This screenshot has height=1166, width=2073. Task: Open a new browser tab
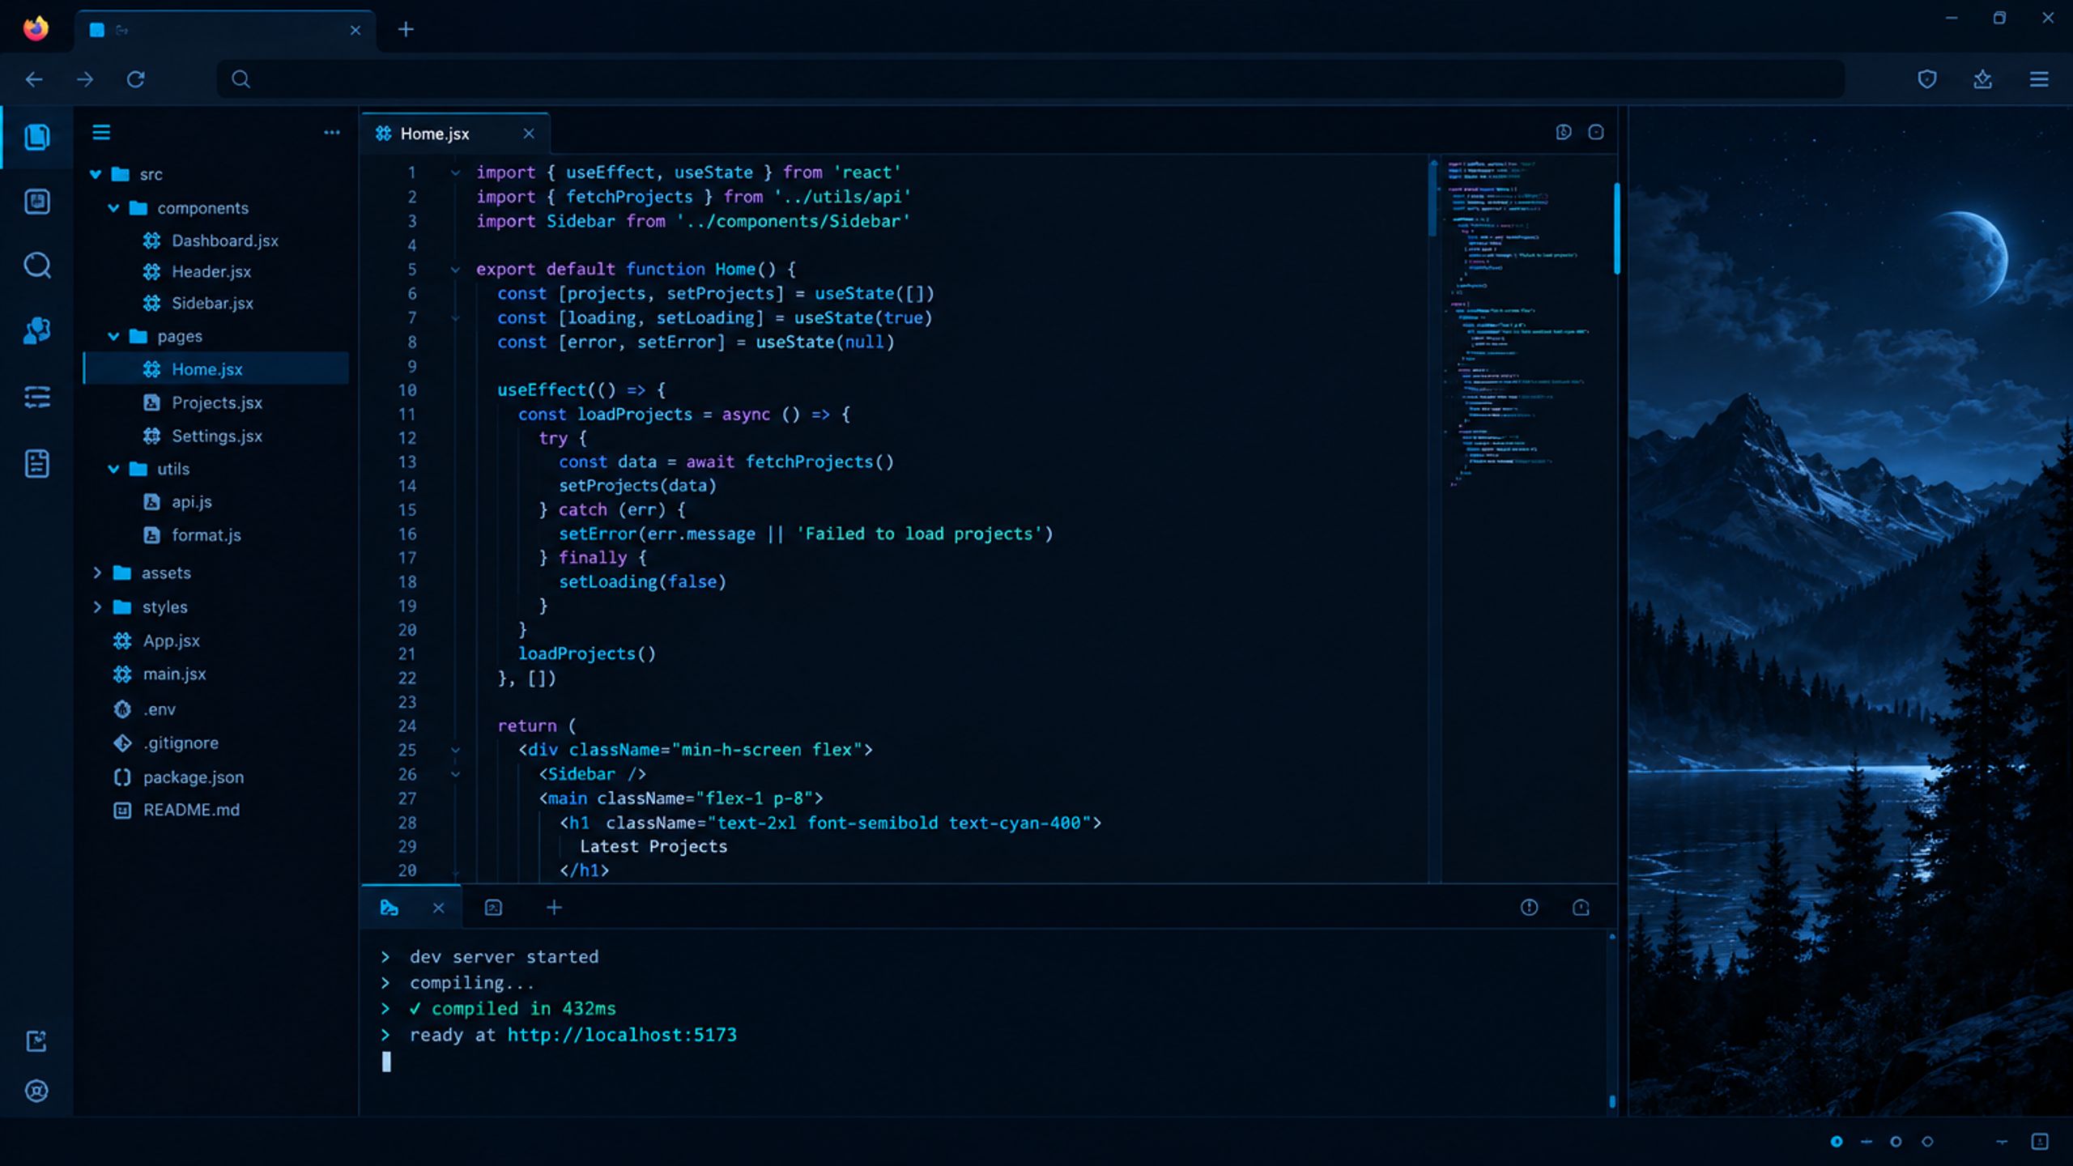pos(406,30)
